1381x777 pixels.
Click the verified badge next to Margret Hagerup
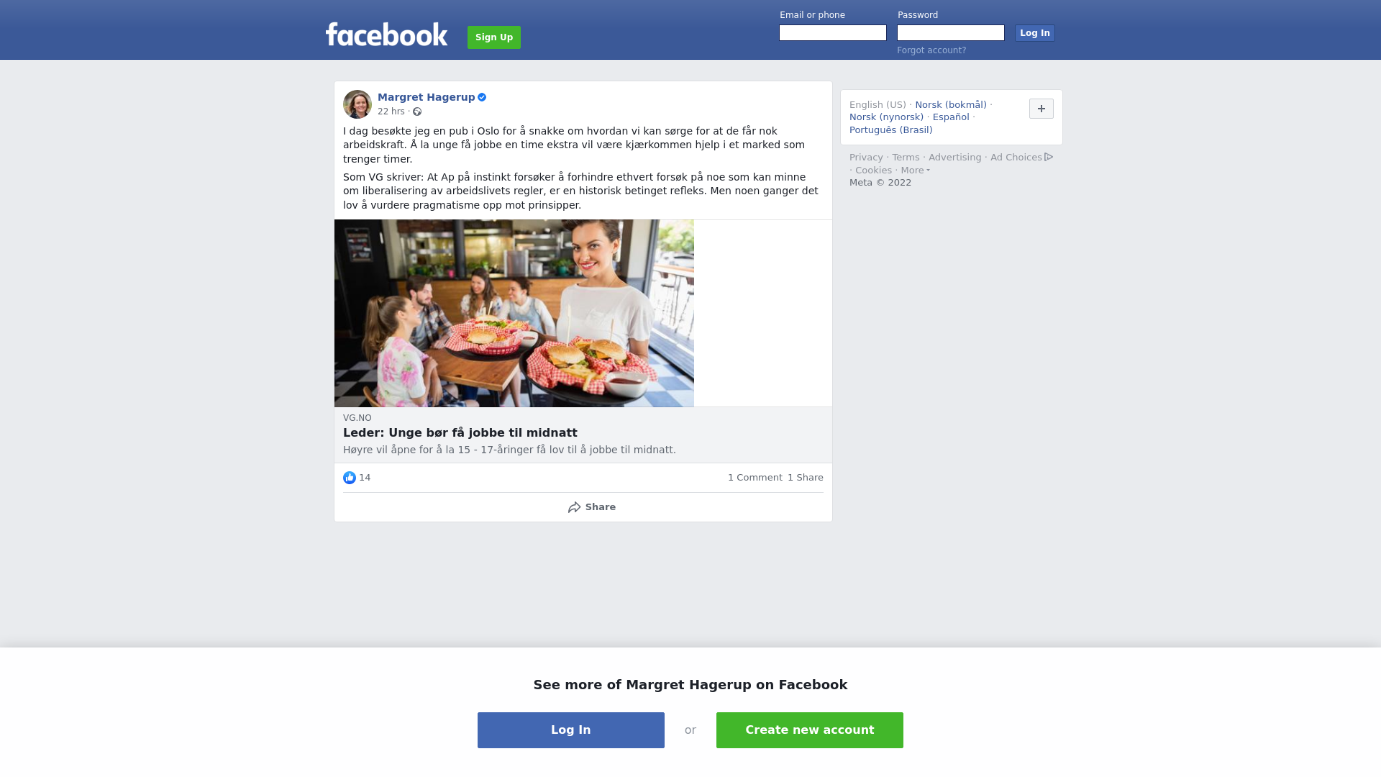482,97
